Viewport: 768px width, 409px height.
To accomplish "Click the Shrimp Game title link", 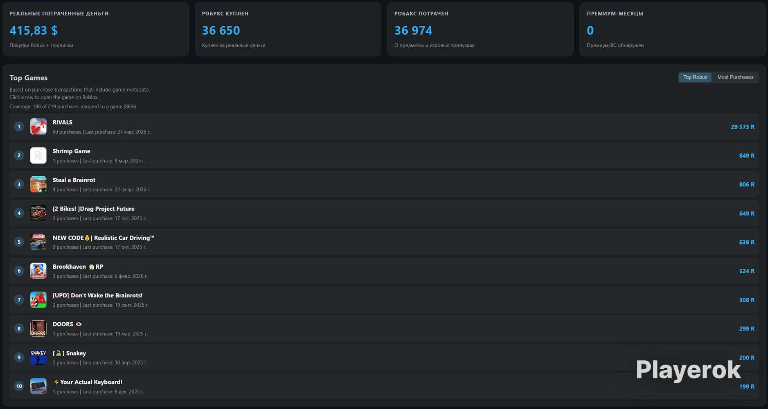I will tap(71, 151).
